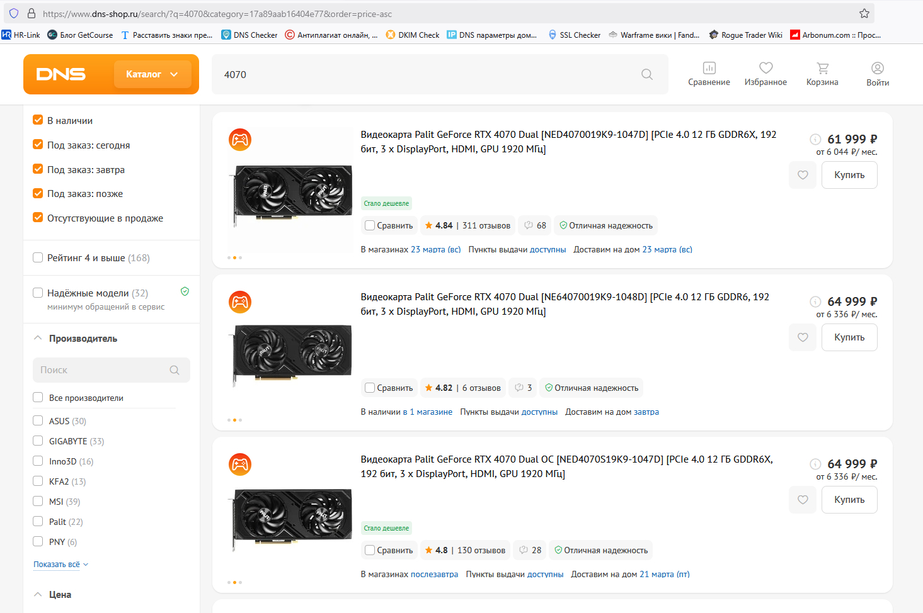Click the DNS logo to go home
The image size is (923, 613).
(61, 74)
